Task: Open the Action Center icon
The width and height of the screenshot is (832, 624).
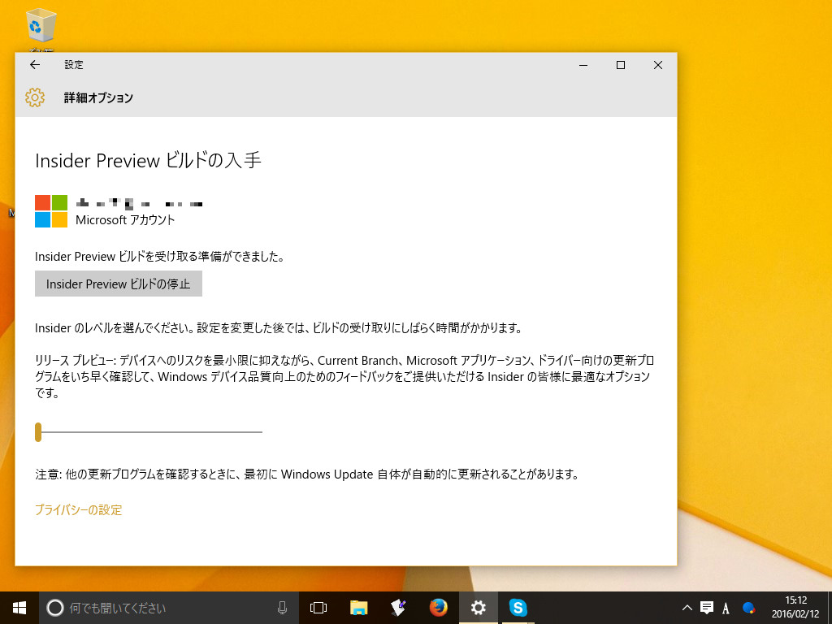Action: pos(706,607)
